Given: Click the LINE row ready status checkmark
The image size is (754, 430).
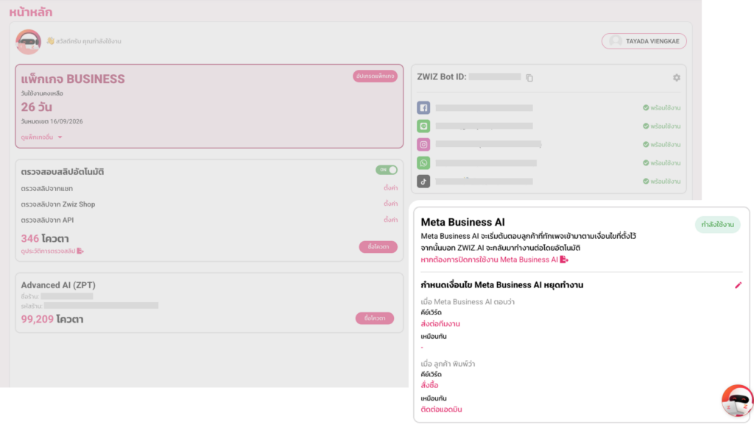Looking at the screenshot, I should tap(646, 126).
